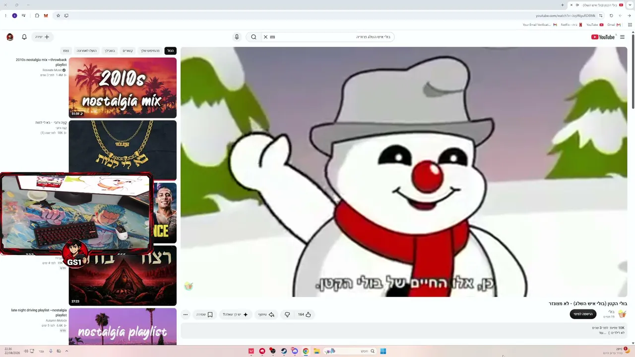Click the address bar URL
This screenshot has width=635, height=357.
tap(566, 16)
